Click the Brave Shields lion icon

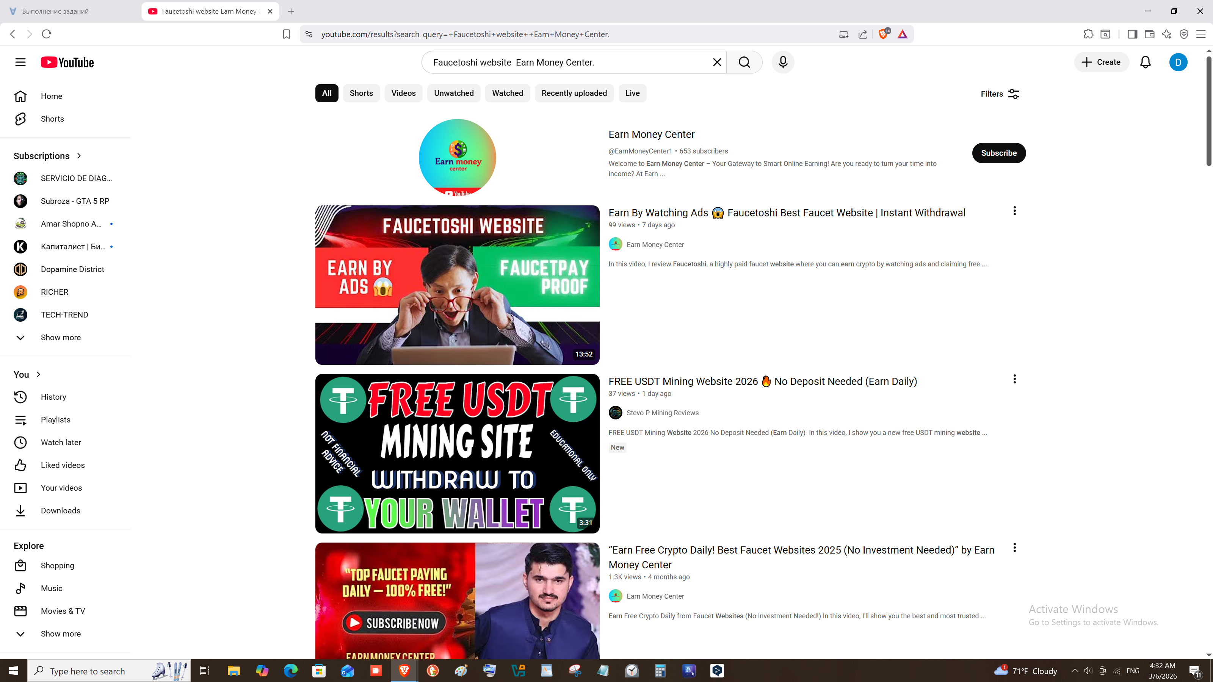[x=883, y=34]
